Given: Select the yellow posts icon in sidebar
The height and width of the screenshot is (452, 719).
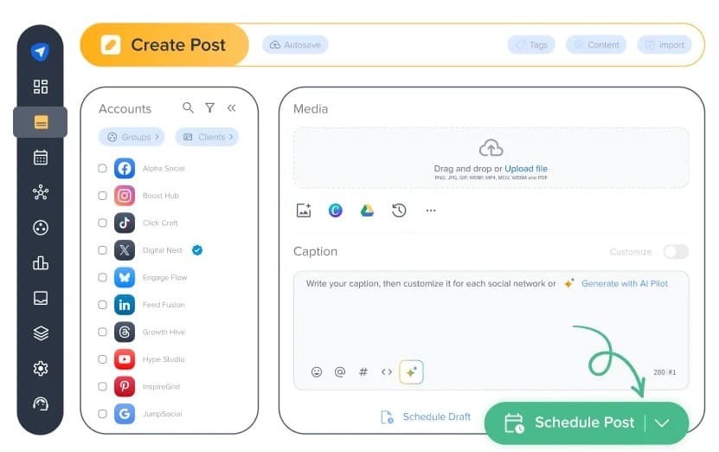Looking at the screenshot, I should point(41,122).
